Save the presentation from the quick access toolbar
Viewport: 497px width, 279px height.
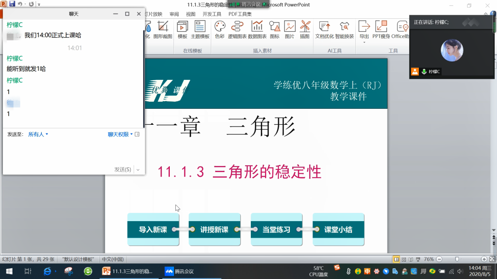pos(12,4)
